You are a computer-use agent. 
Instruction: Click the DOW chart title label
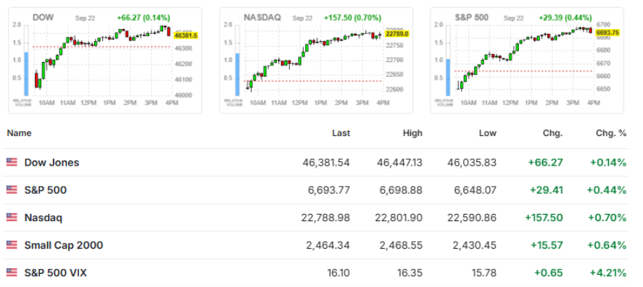click(x=43, y=17)
